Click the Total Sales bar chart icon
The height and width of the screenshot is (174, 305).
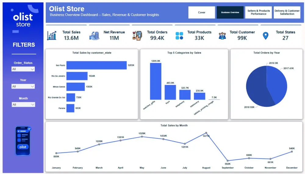[x=52, y=36]
